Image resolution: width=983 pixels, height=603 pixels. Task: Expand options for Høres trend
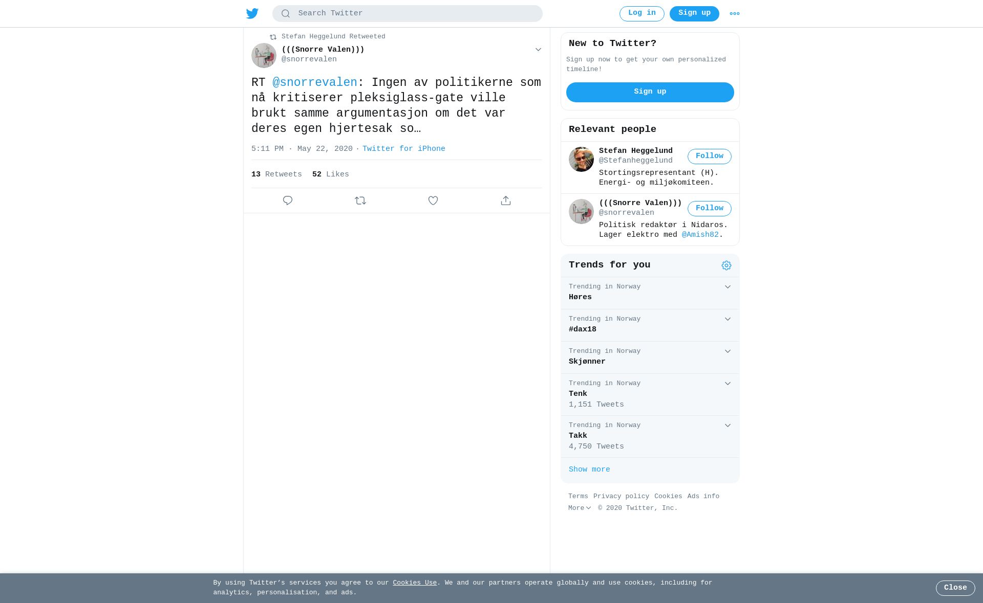click(728, 287)
